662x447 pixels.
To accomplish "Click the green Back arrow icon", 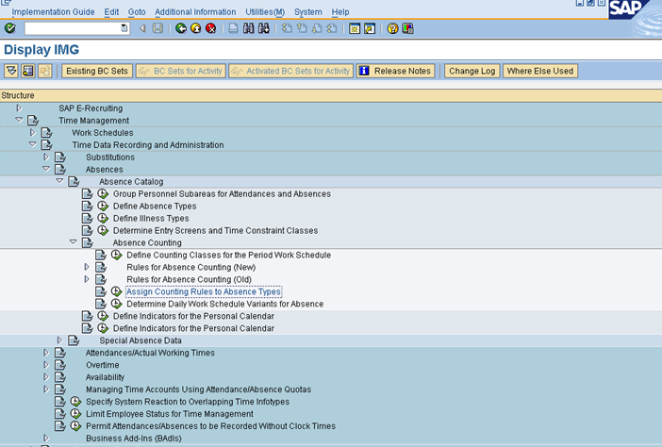I will 181,28.
